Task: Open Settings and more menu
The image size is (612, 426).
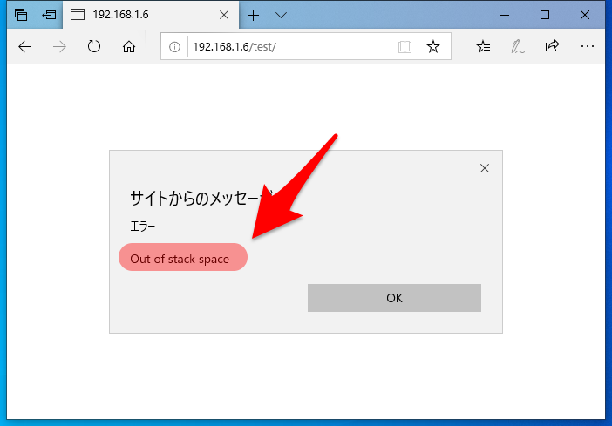Action: point(587,47)
